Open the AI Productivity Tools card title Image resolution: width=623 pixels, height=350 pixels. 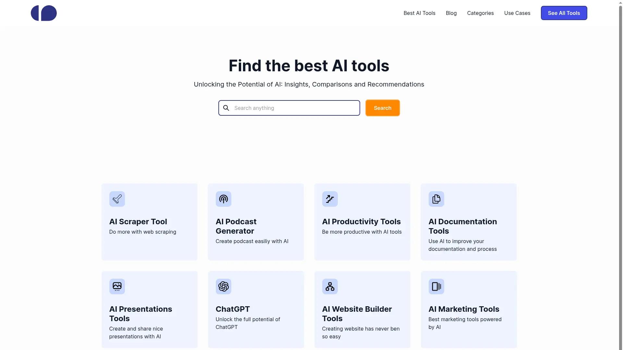pos(361,222)
